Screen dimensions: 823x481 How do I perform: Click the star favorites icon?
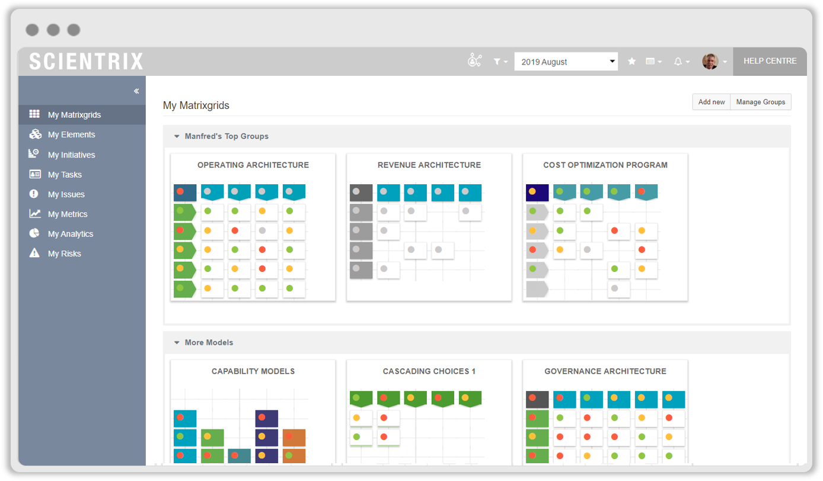(632, 61)
